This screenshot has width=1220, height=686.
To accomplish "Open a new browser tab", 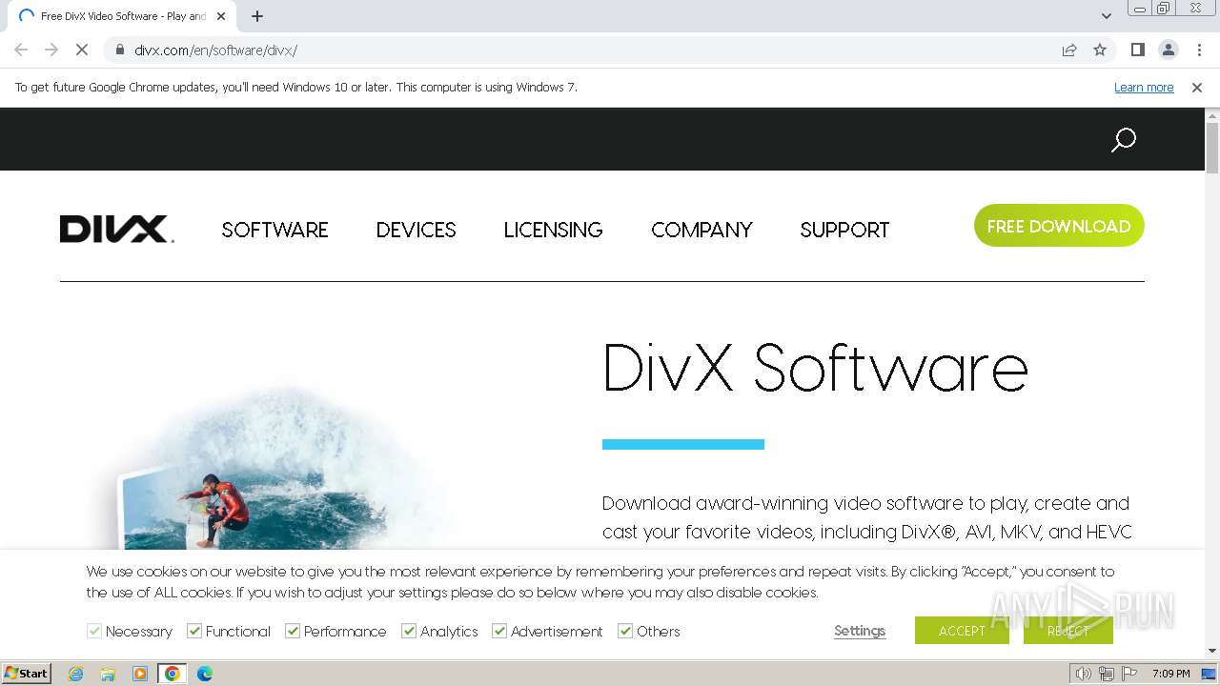I will click(x=257, y=16).
